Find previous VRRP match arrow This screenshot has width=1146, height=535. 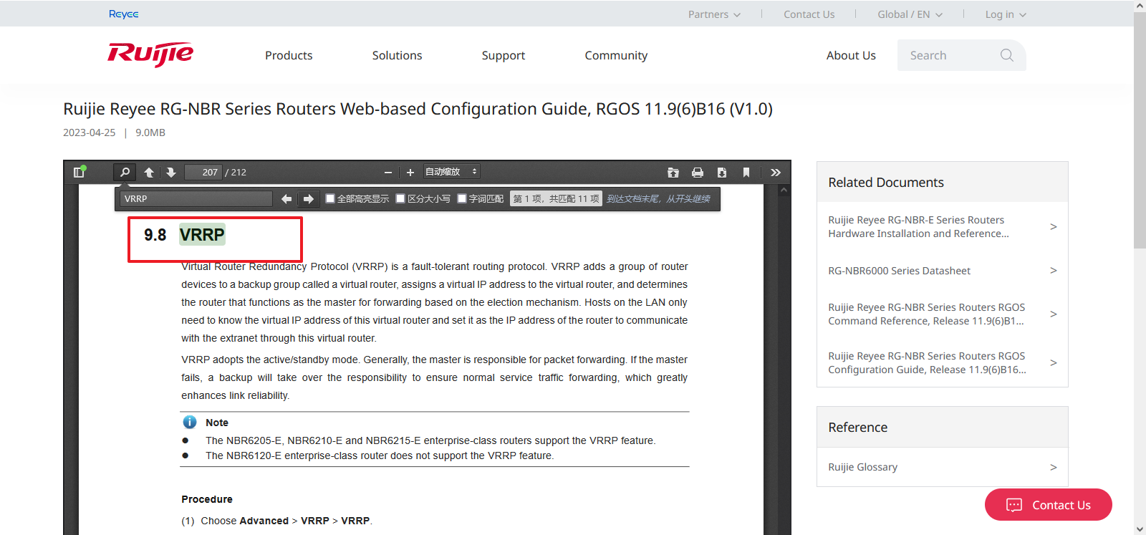point(286,199)
